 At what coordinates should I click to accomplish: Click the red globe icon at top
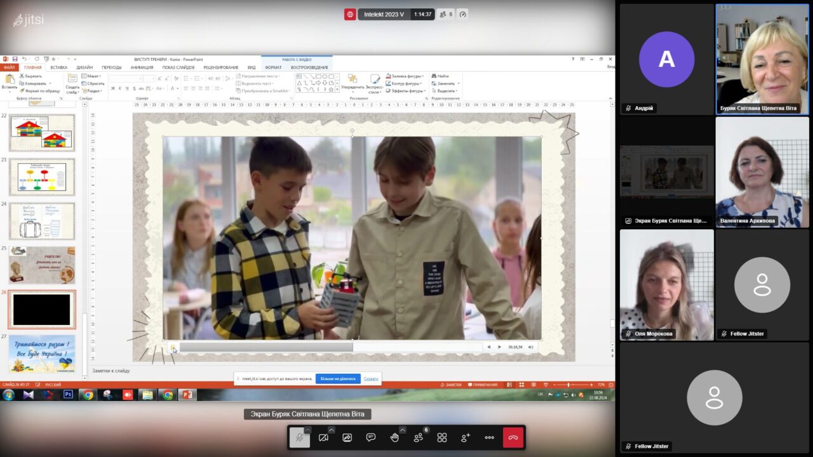350,15
